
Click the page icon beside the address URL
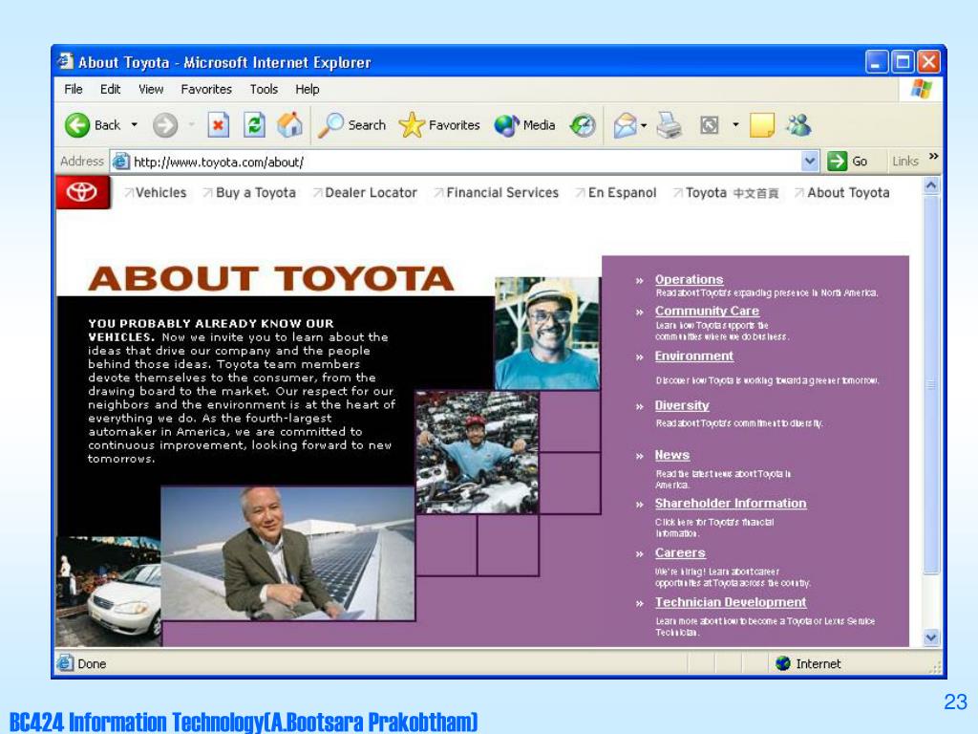(120, 162)
